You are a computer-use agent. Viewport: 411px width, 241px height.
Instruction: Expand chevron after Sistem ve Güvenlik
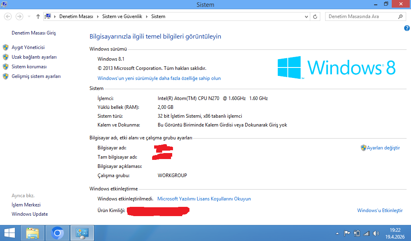(x=147, y=16)
